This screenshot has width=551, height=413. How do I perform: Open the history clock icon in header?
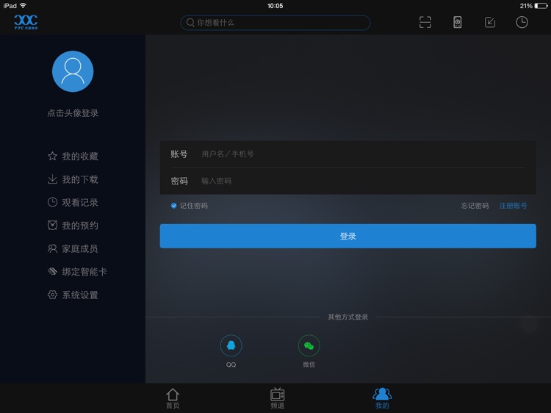pos(522,22)
